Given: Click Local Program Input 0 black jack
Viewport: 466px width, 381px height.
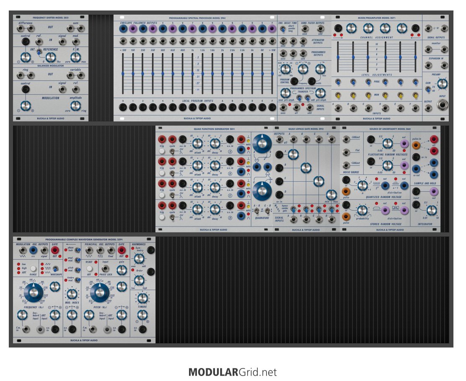Looking at the screenshot, I should point(123,107).
